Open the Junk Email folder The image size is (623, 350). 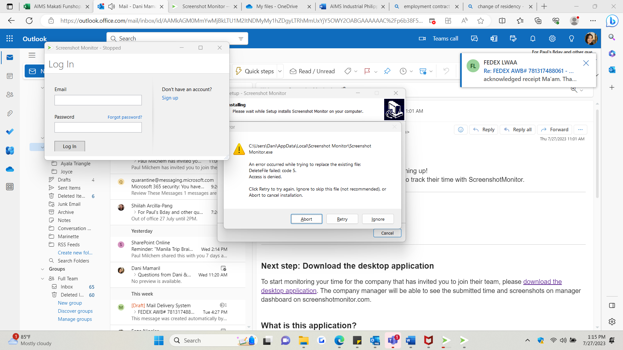(69, 204)
